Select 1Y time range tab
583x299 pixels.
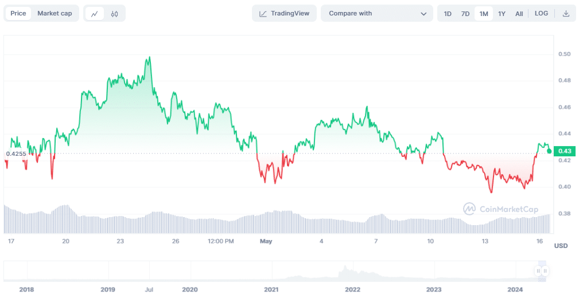pos(502,14)
